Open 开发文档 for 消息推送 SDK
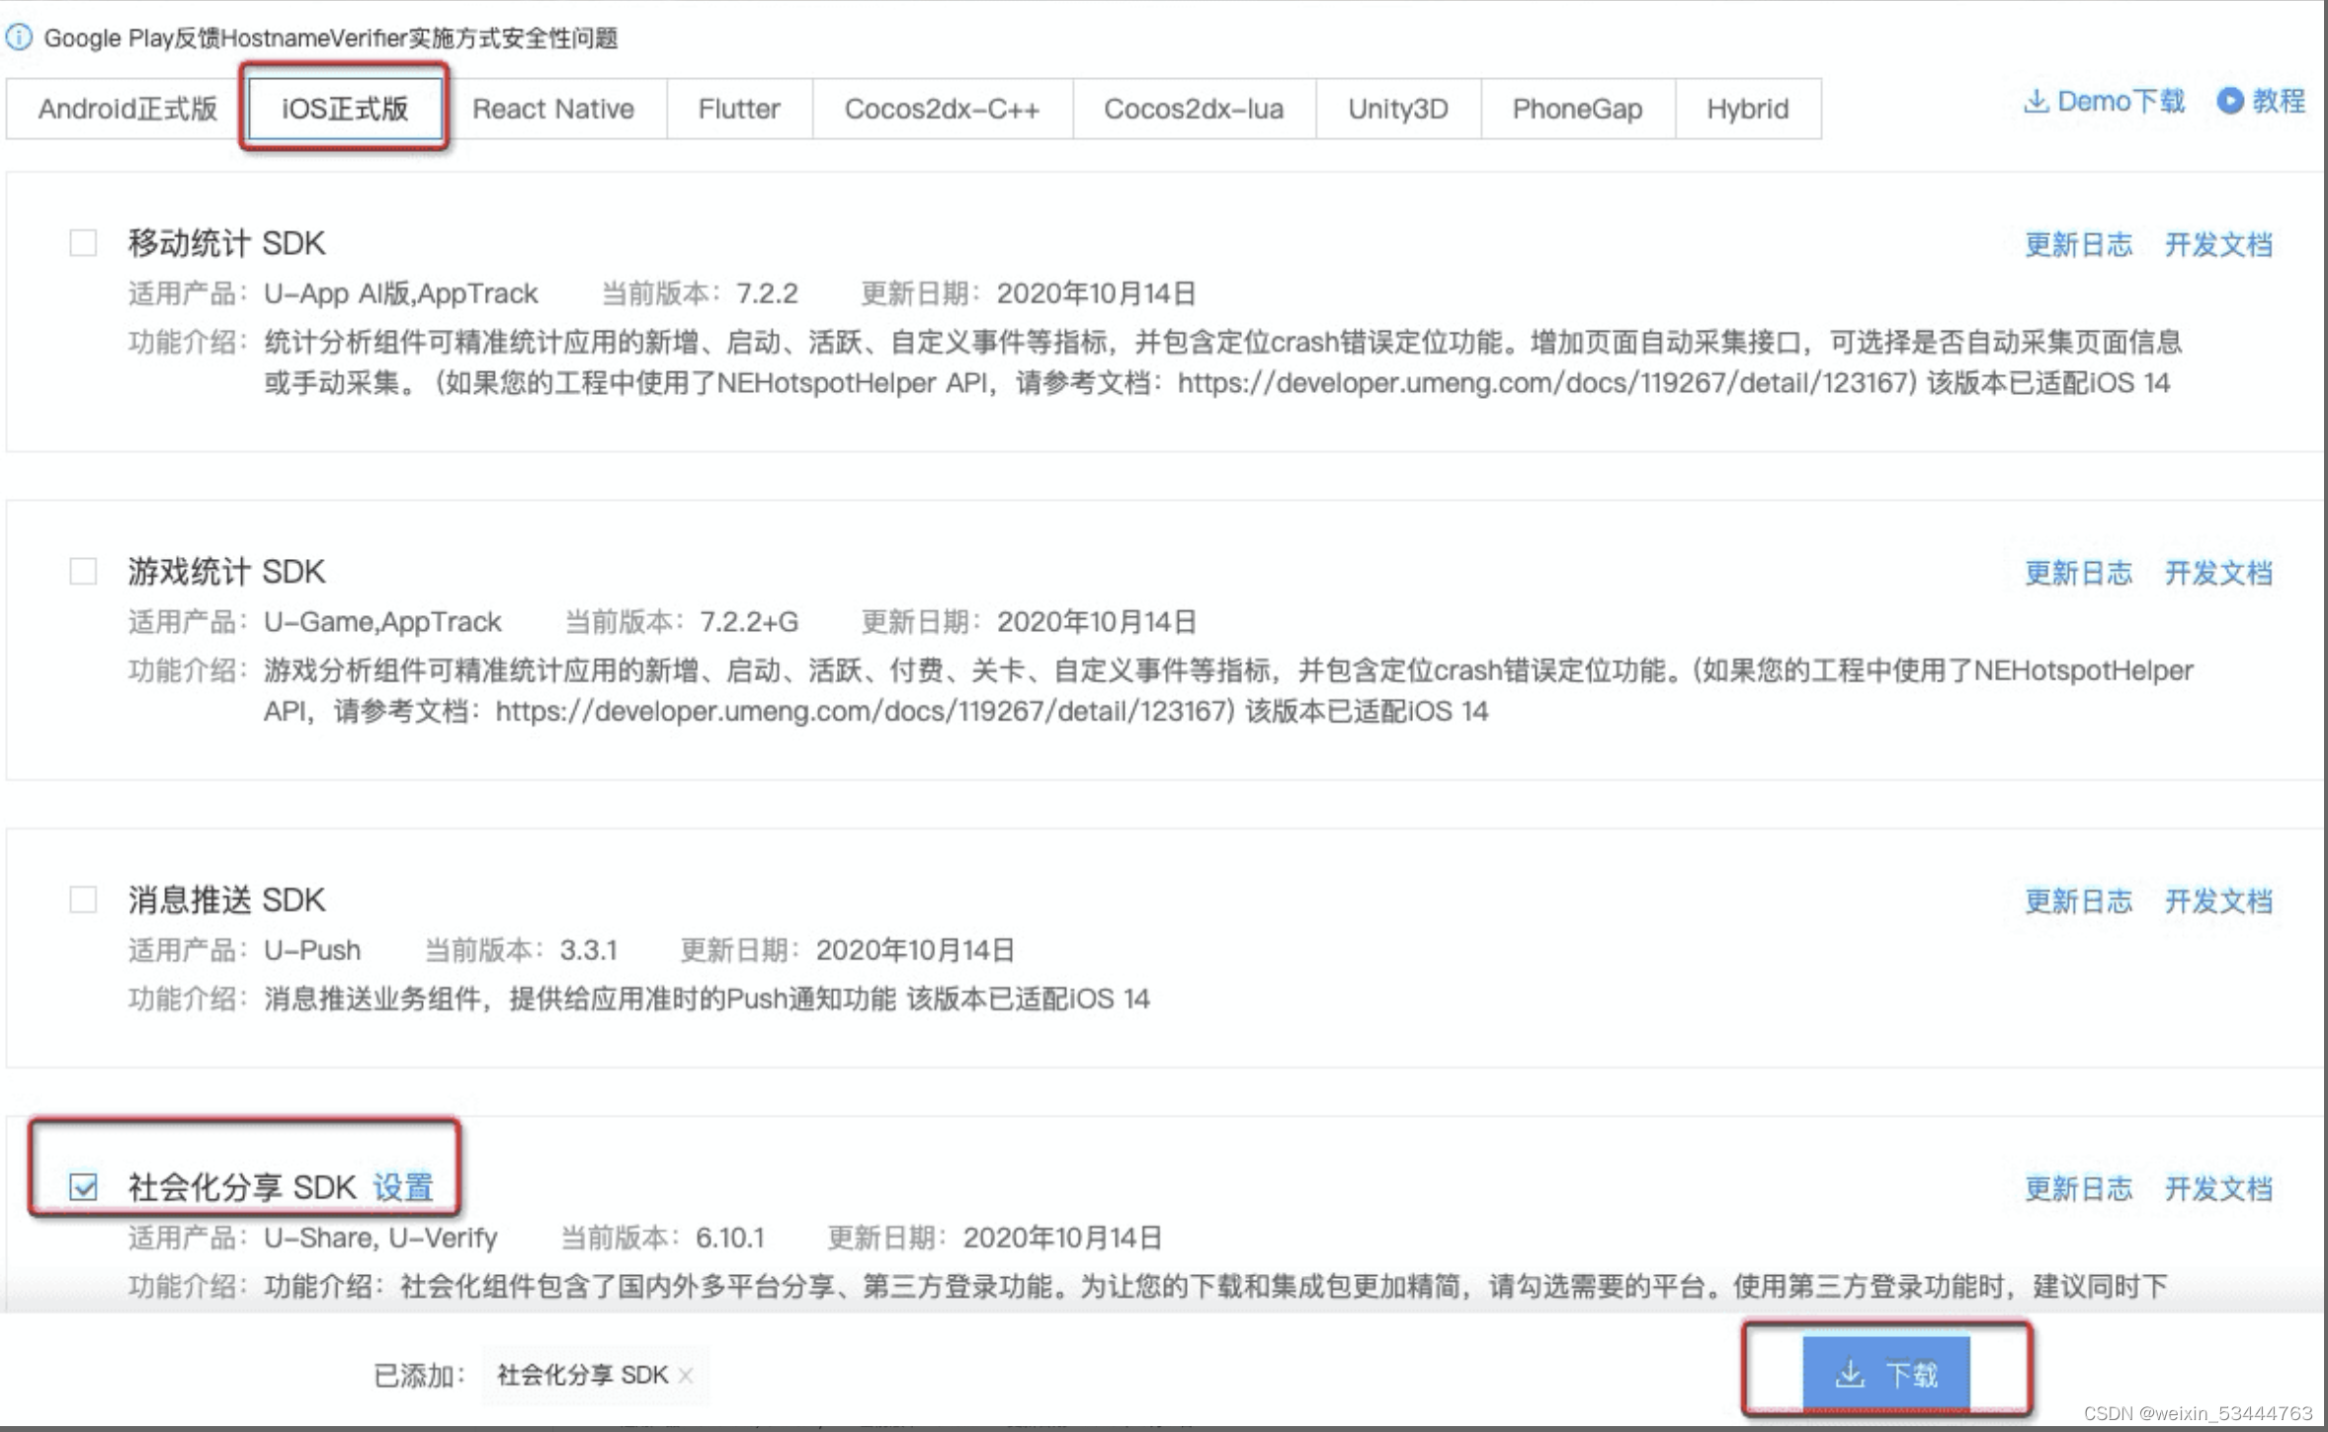The image size is (2328, 1432). click(x=2218, y=901)
